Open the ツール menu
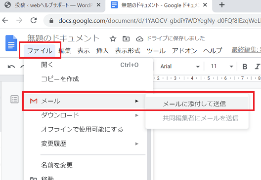This screenshot has height=180, width=261. (156, 50)
